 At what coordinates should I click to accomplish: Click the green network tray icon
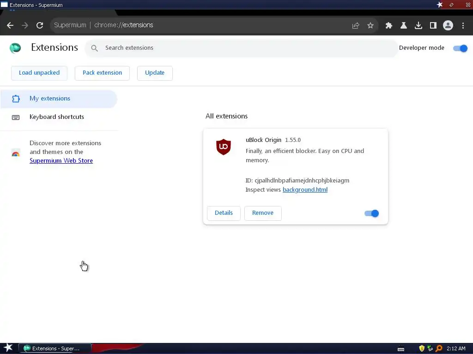pos(430,348)
